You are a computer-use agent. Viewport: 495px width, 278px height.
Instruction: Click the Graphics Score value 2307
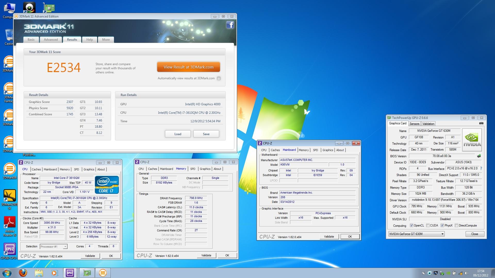click(70, 102)
